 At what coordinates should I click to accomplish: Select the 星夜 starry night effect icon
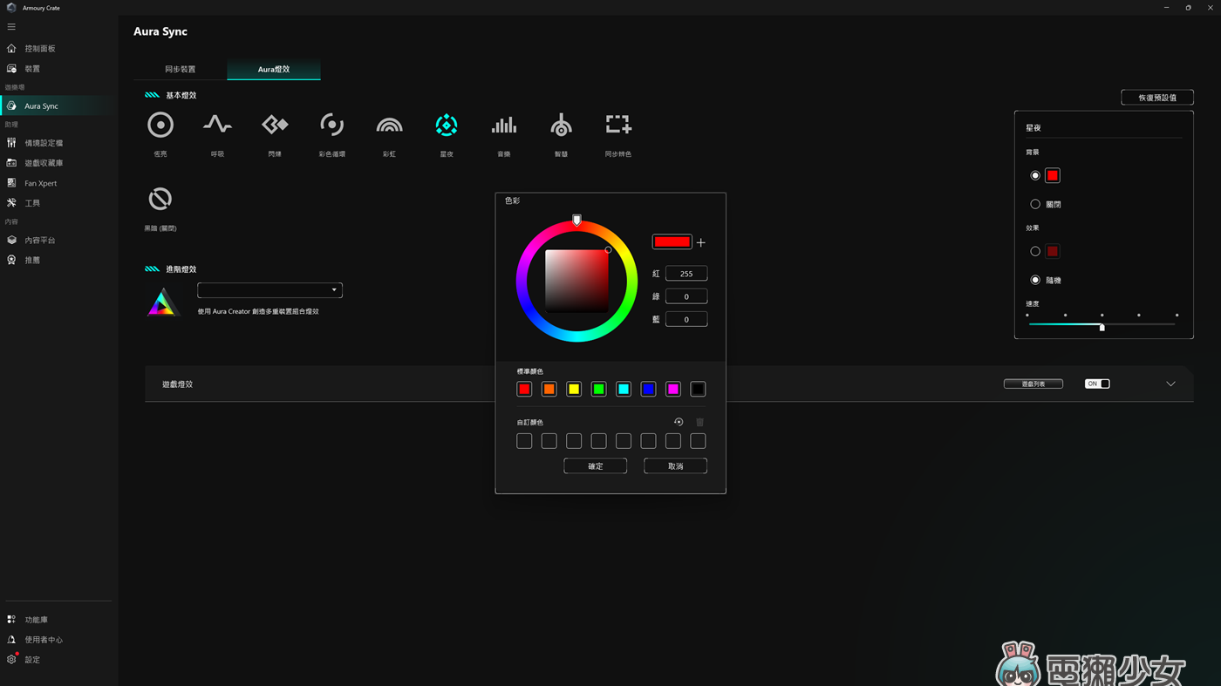(447, 126)
